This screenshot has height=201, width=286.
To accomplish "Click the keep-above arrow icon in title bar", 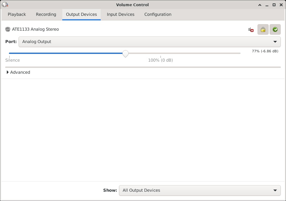I will click(260, 5).
